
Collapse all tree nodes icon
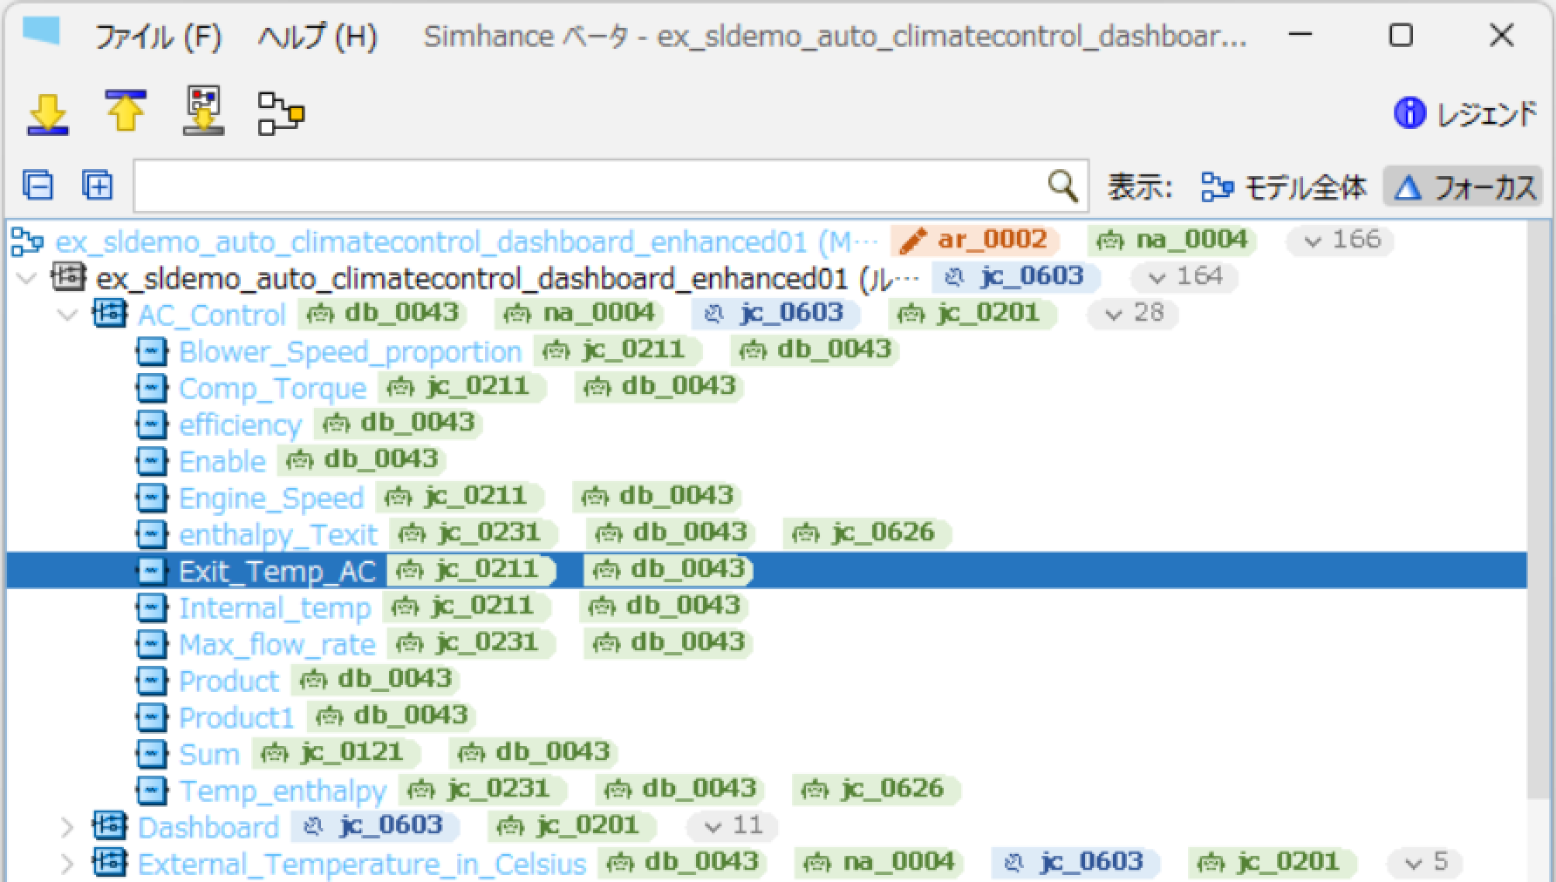coord(38,186)
